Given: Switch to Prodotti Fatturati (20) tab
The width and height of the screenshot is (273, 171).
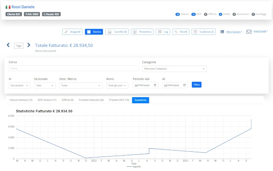Looking at the screenshot, I should 91,100.
